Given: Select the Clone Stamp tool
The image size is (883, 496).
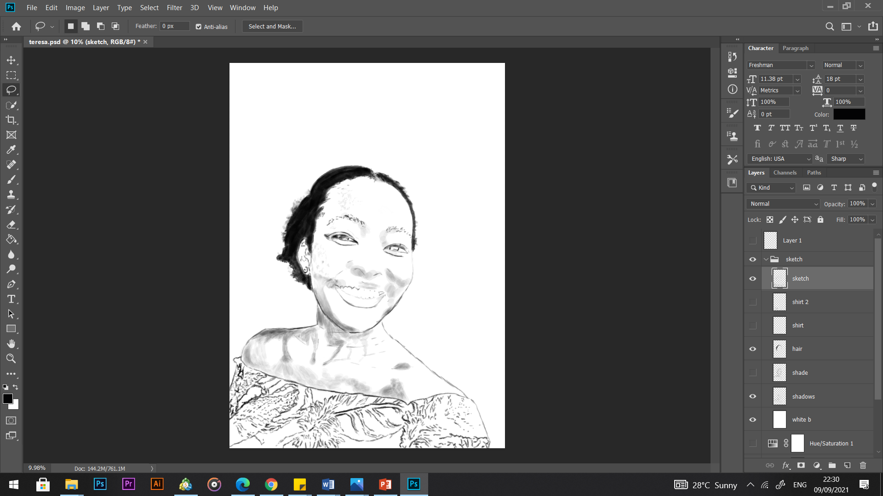Looking at the screenshot, I should [11, 194].
